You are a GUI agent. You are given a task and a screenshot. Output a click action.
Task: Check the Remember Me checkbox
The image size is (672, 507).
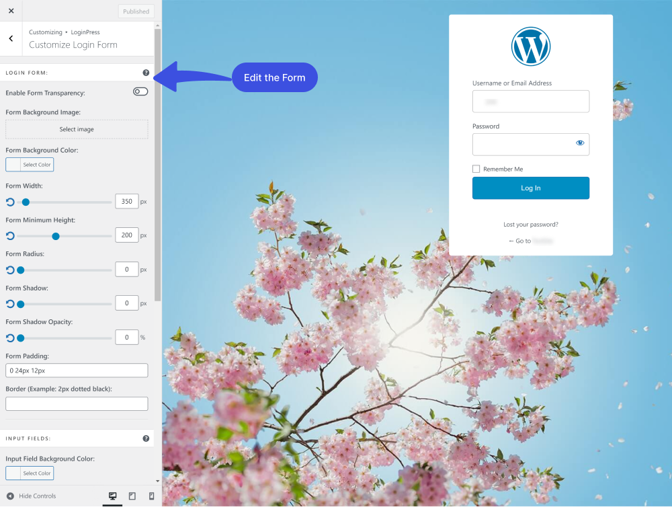tap(476, 169)
